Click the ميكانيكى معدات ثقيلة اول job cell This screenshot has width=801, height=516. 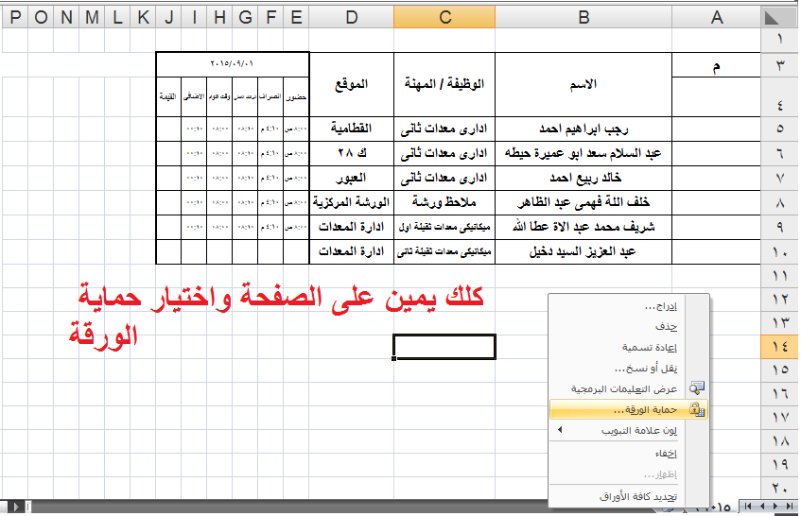coord(444,227)
